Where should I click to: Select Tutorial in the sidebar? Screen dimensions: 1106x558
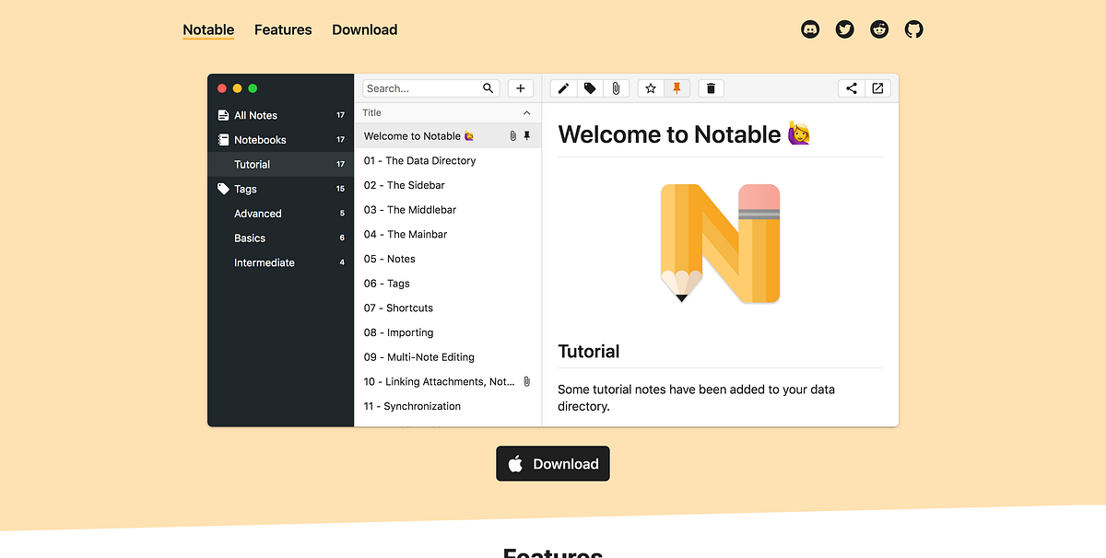251,164
